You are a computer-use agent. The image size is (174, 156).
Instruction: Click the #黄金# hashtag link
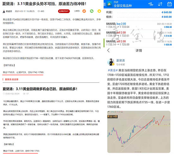[x=113, y=70]
